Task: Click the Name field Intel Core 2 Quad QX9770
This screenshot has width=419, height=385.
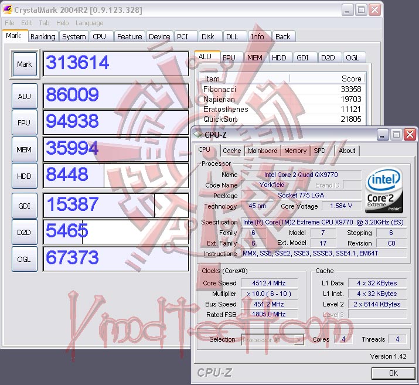Action: (x=301, y=175)
